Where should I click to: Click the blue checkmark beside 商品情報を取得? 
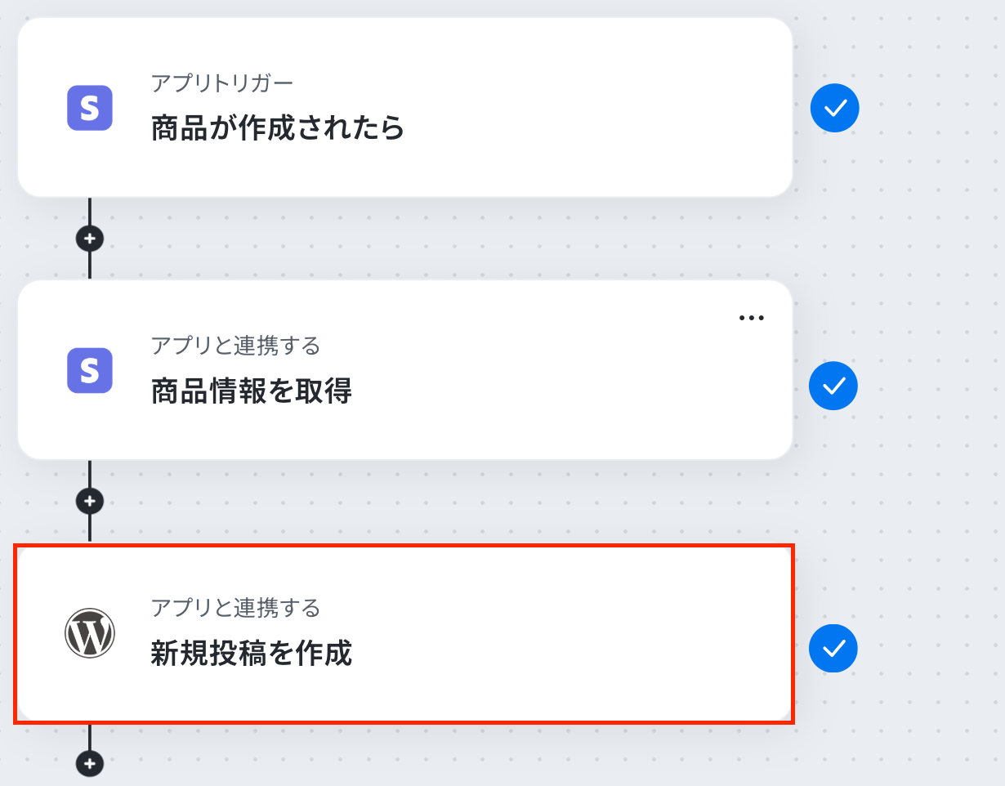click(x=833, y=386)
